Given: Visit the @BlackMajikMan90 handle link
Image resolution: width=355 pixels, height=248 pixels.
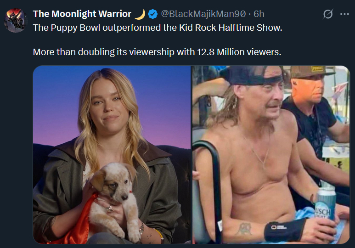Looking at the screenshot, I should (x=203, y=14).
